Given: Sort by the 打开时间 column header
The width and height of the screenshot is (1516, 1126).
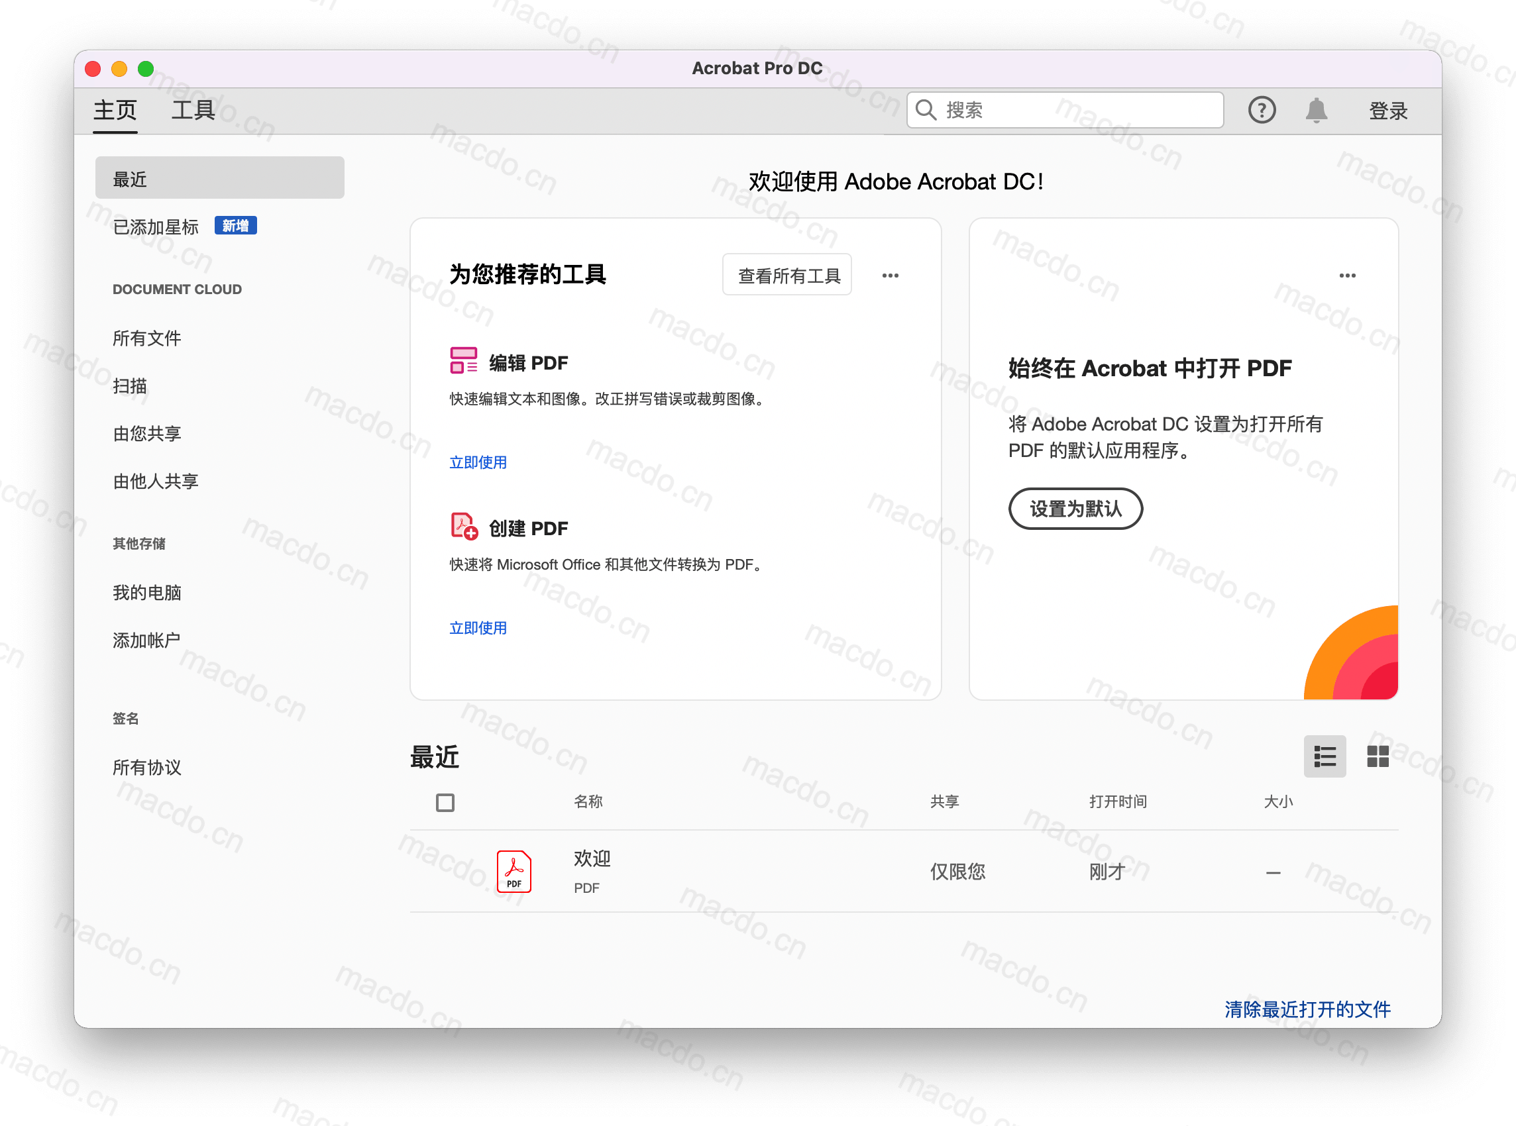Looking at the screenshot, I should 1118,801.
